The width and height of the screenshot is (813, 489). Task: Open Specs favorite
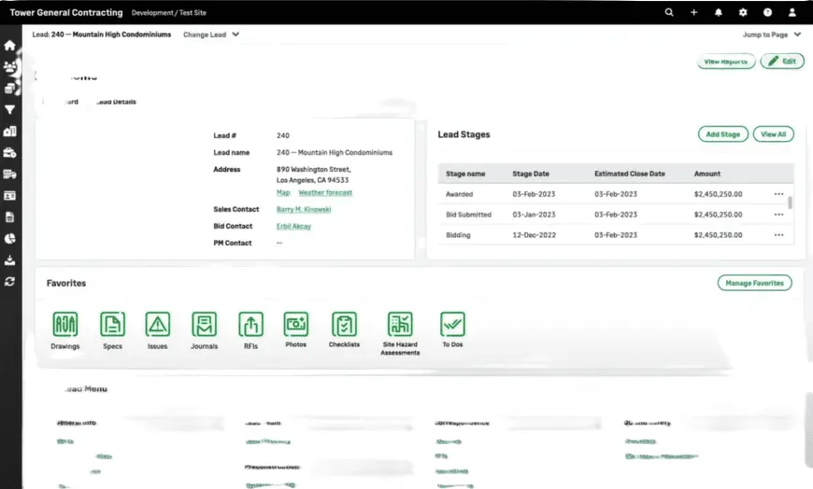[112, 330]
